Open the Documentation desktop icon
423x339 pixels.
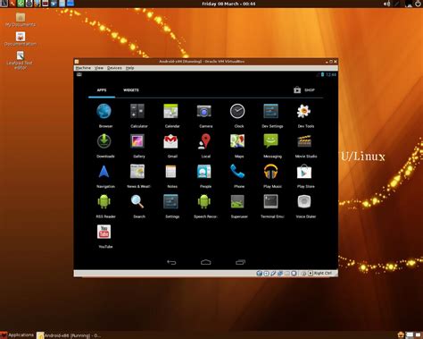click(21, 39)
